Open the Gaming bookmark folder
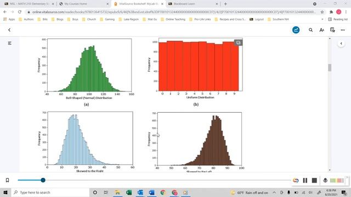The height and width of the screenshot is (197, 351). point(107,20)
